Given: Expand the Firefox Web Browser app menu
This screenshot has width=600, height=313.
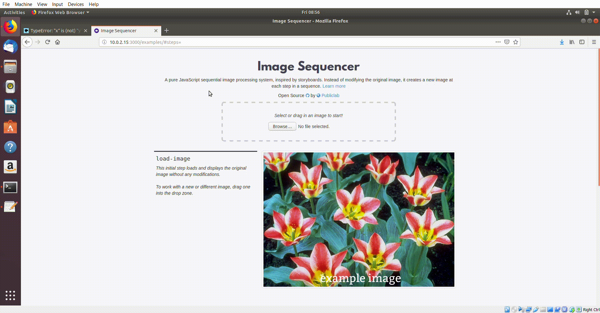Looking at the screenshot, I should 60,12.
